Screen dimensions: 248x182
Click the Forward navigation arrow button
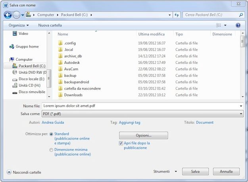tap(16, 15)
